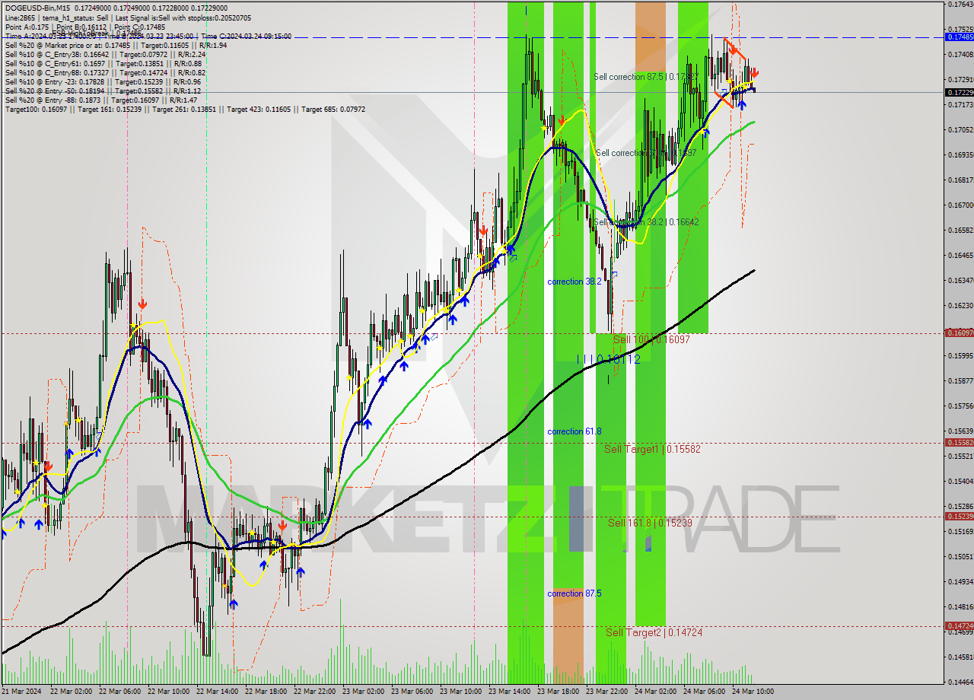Click the red 0.16097 price tag
974x700 pixels.
coord(959,332)
